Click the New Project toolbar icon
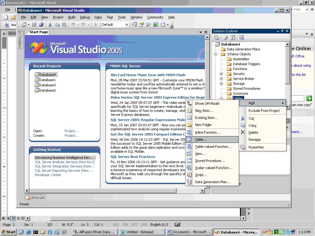This screenshot has width=315, height=236. click(24, 25)
